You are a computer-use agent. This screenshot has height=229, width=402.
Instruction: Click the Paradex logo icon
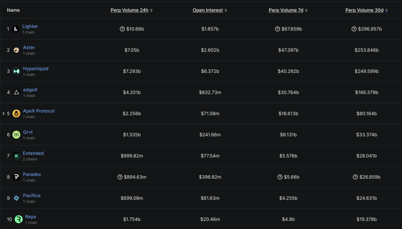(x=16, y=177)
